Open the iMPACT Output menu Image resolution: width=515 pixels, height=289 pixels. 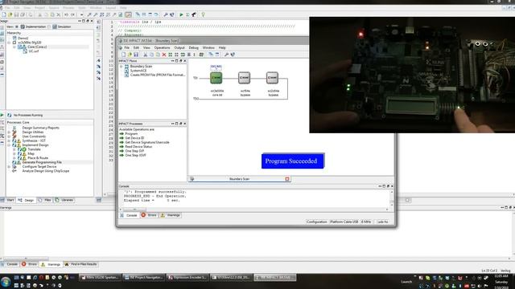pyautogui.click(x=179, y=48)
